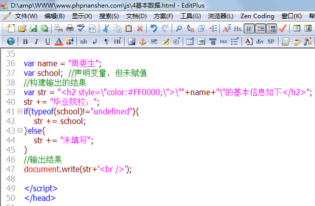This screenshot has height=206, width=315.
Task: Insert an HTML comment with the pencil icon
Action: 165,42
